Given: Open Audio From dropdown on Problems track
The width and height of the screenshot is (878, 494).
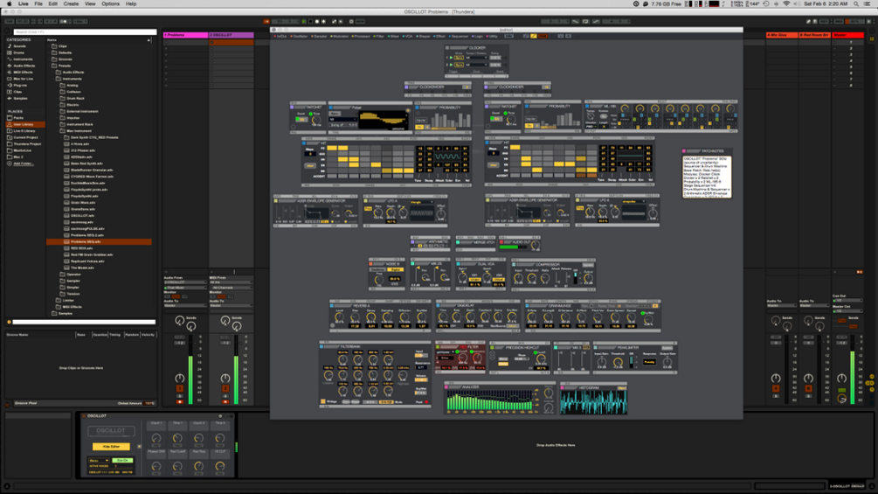Looking at the screenshot, I should click(x=185, y=282).
